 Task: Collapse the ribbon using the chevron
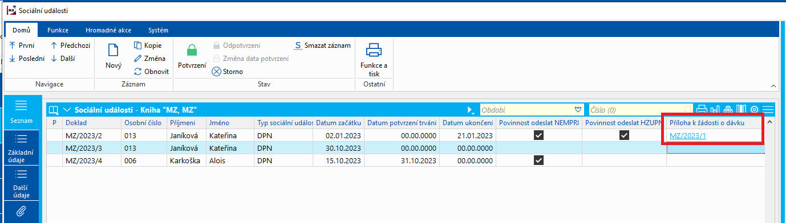pyautogui.click(x=773, y=86)
